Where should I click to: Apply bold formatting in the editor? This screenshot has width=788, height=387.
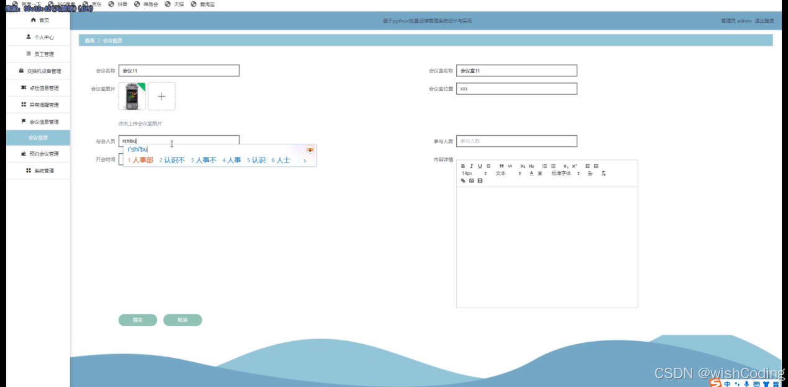pos(463,166)
